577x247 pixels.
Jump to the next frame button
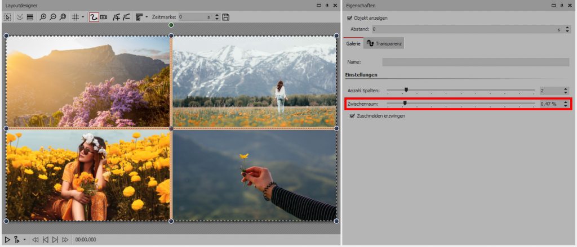55,240
